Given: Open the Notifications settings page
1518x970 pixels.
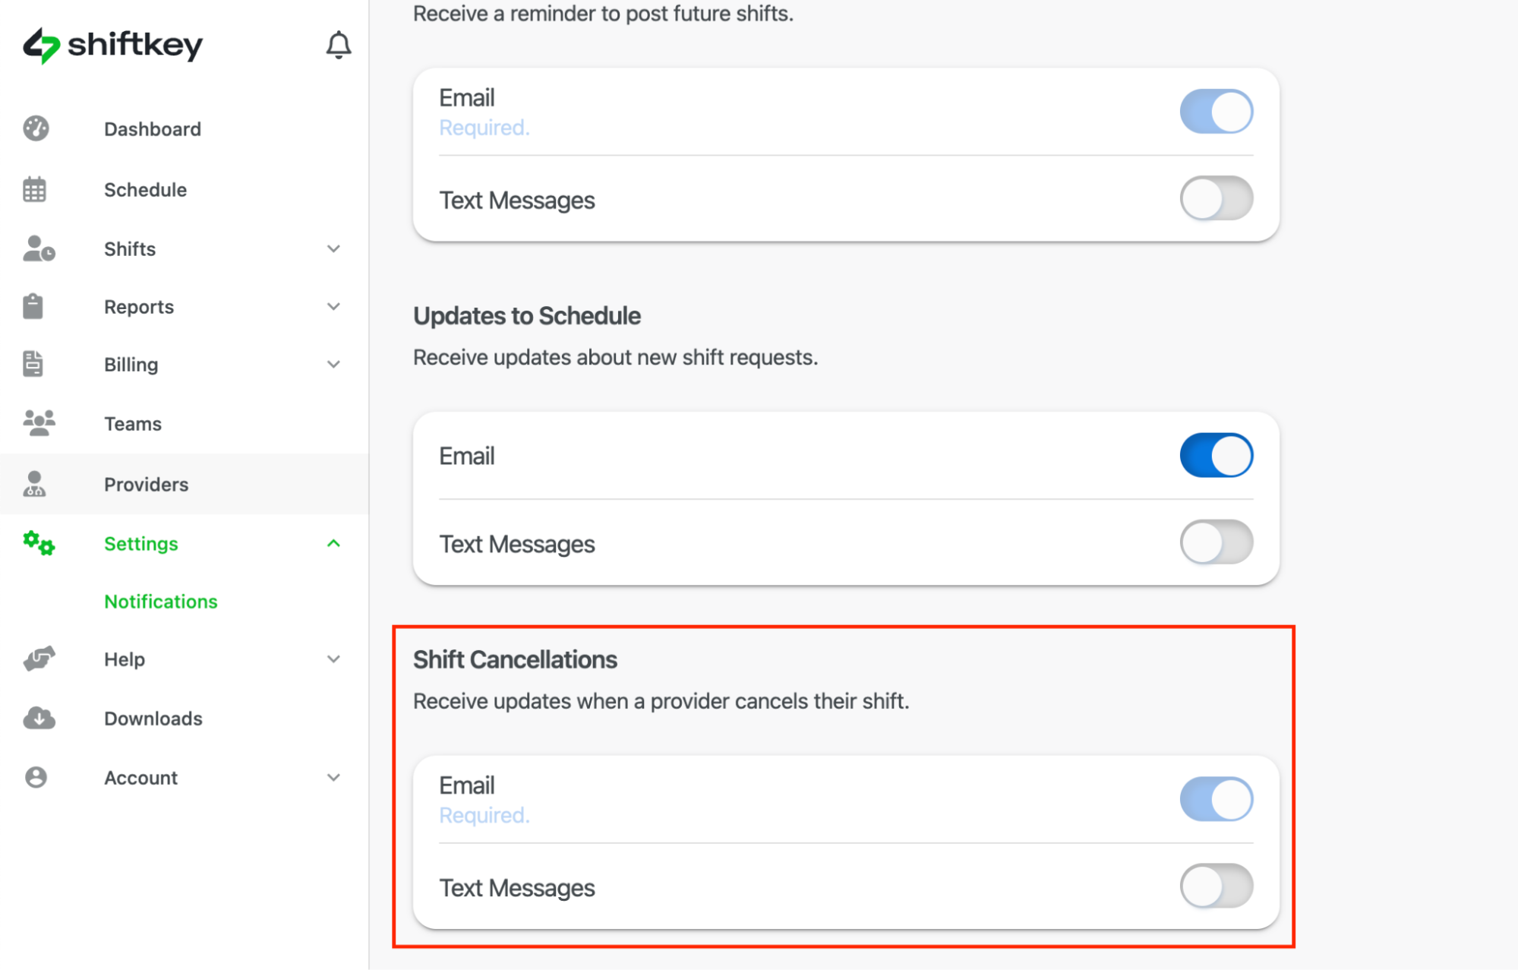Looking at the screenshot, I should coord(160,601).
